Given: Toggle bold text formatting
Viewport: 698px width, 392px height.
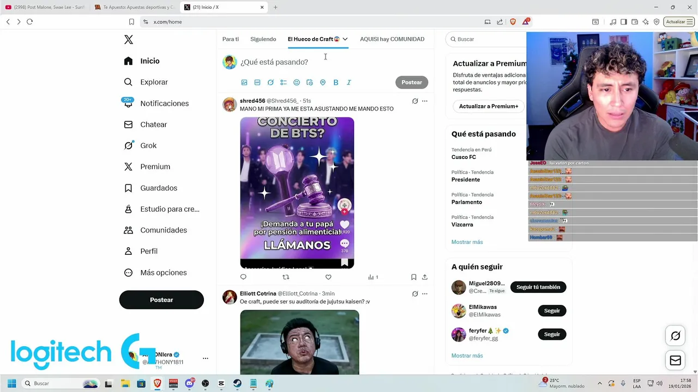Looking at the screenshot, I should 336,82.
